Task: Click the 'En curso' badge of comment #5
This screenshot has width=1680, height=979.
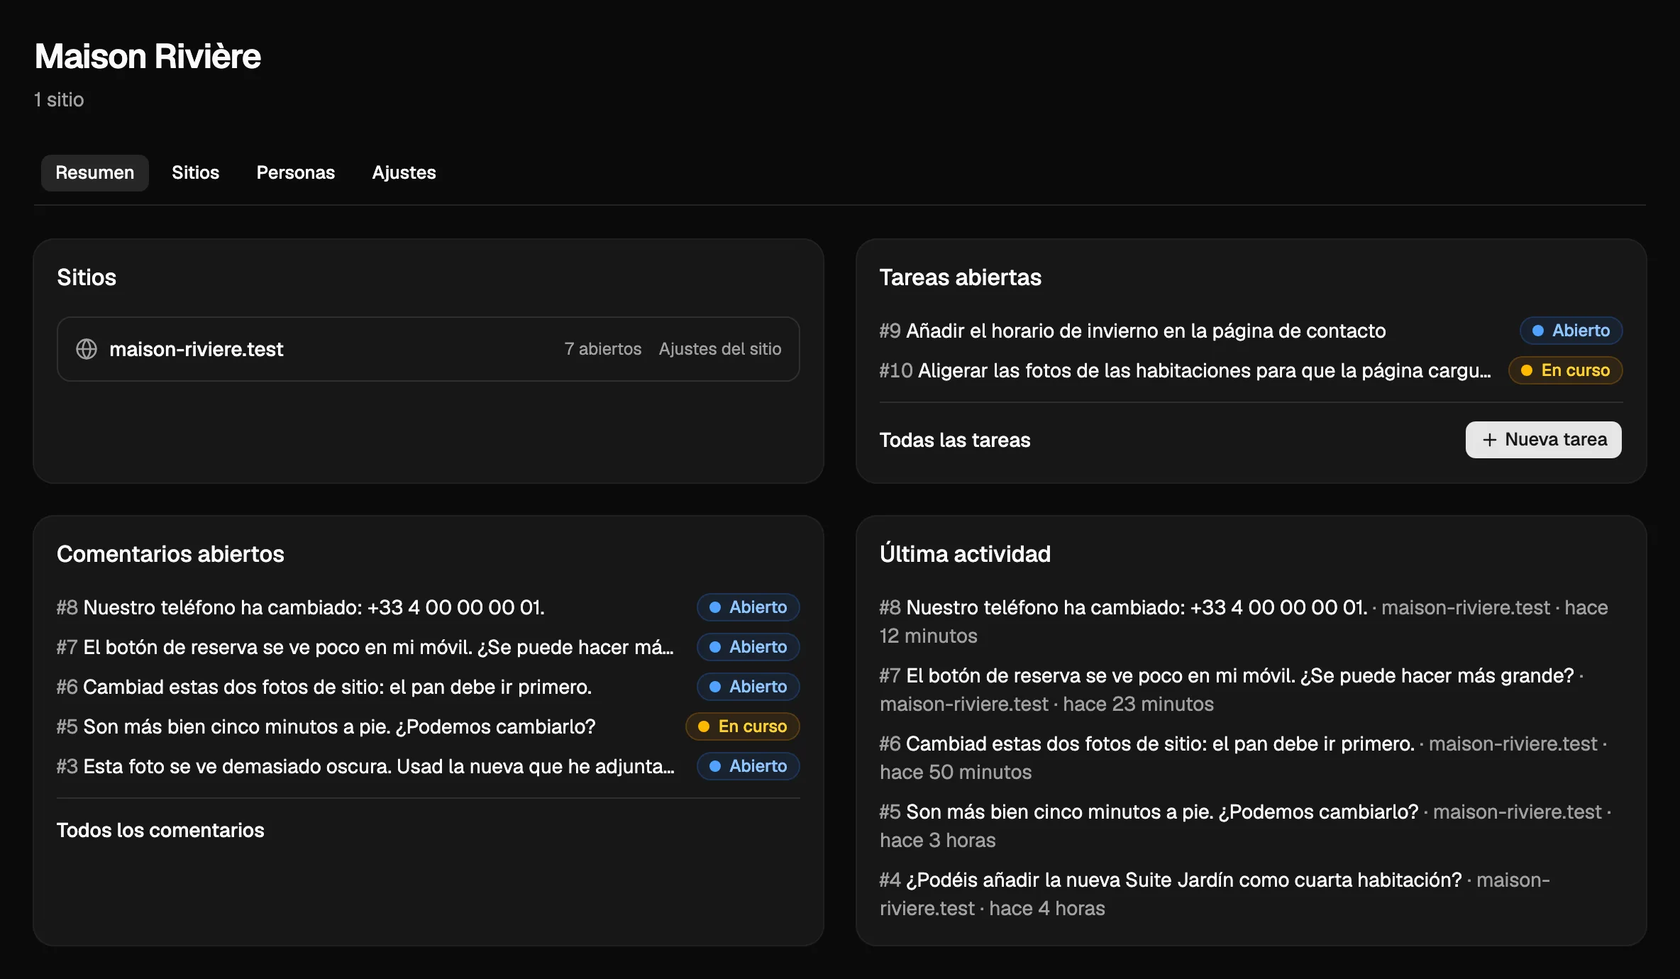Action: point(742,726)
